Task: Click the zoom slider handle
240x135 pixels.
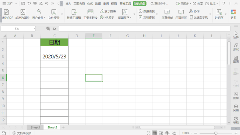Action: click(216, 133)
